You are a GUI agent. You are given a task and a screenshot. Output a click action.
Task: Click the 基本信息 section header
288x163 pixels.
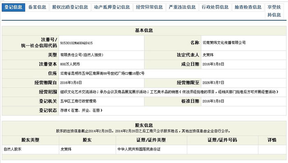pyautogui.click(x=144, y=30)
